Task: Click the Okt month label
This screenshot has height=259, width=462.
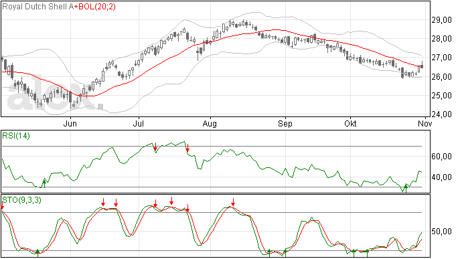Action: tap(350, 123)
